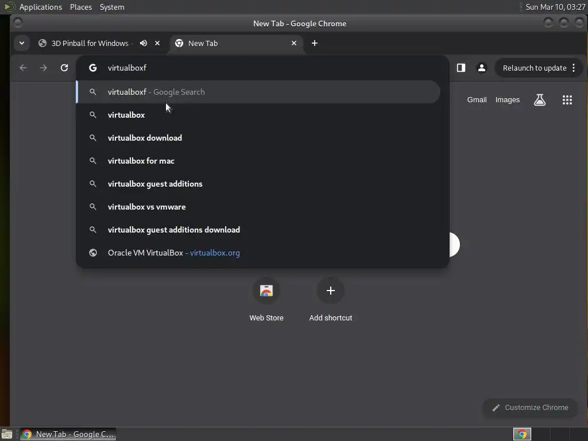588x441 pixels.
Task: Open the Gmail link
Action: pos(477,100)
